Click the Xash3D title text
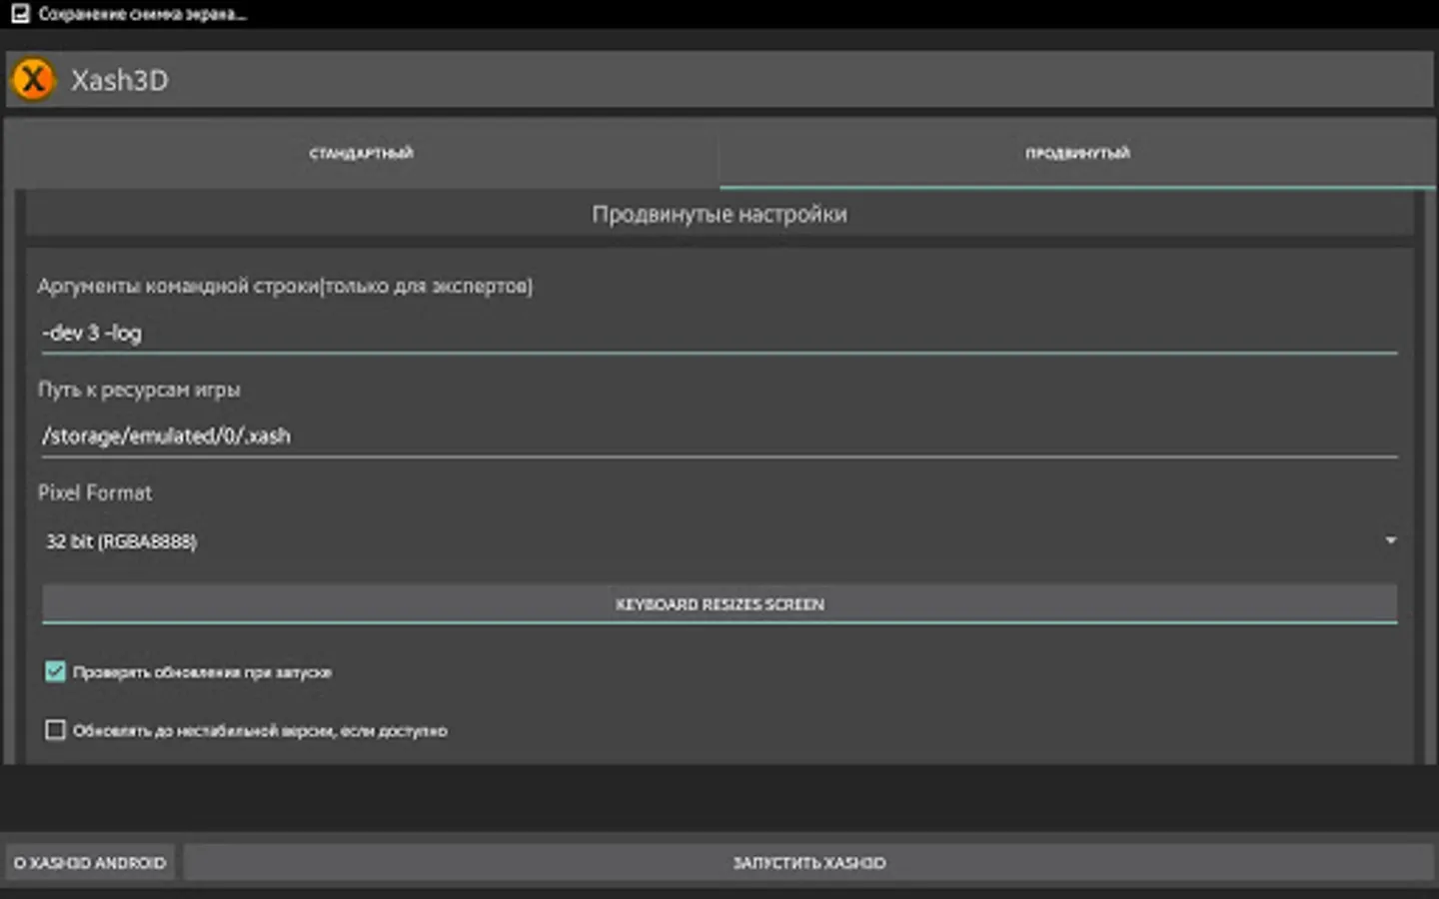The height and width of the screenshot is (899, 1439). point(119,80)
